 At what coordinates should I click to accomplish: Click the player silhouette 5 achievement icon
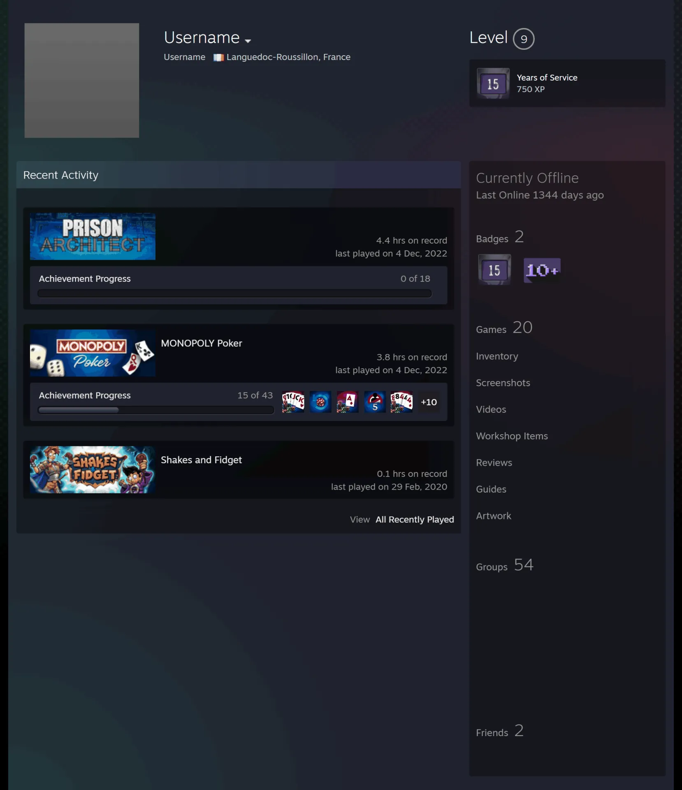coord(375,402)
